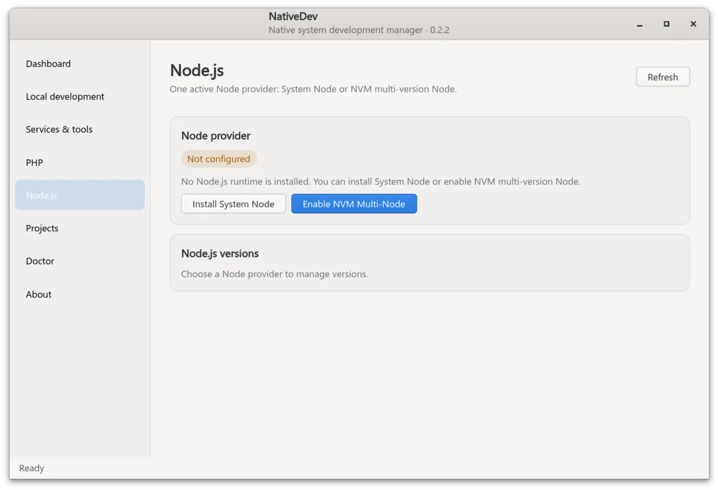
Task: Click the 'One active Node provider' subtitle
Action: pyautogui.click(x=313, y=89)
